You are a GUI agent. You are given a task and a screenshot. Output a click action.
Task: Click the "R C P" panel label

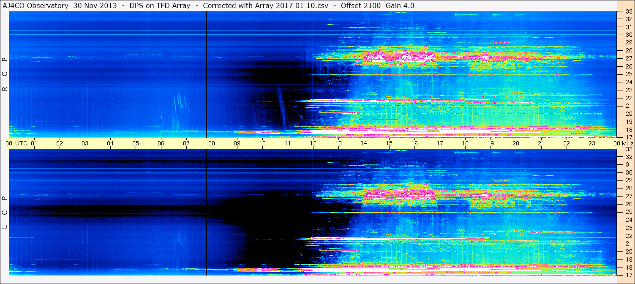tap(5, 74)
